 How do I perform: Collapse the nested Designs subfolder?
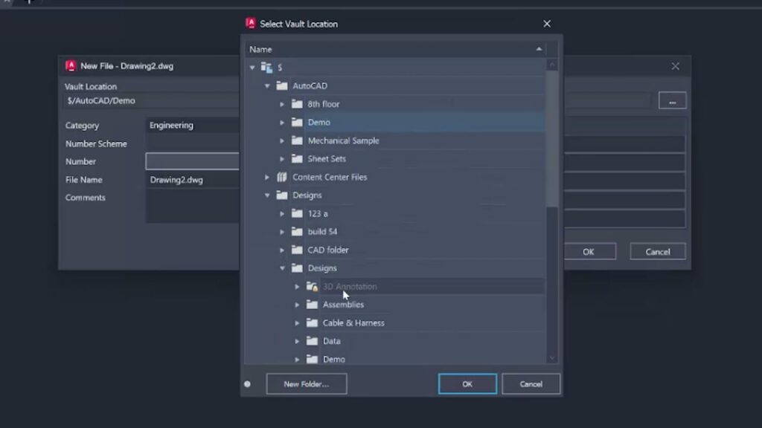tap(282, 267)
